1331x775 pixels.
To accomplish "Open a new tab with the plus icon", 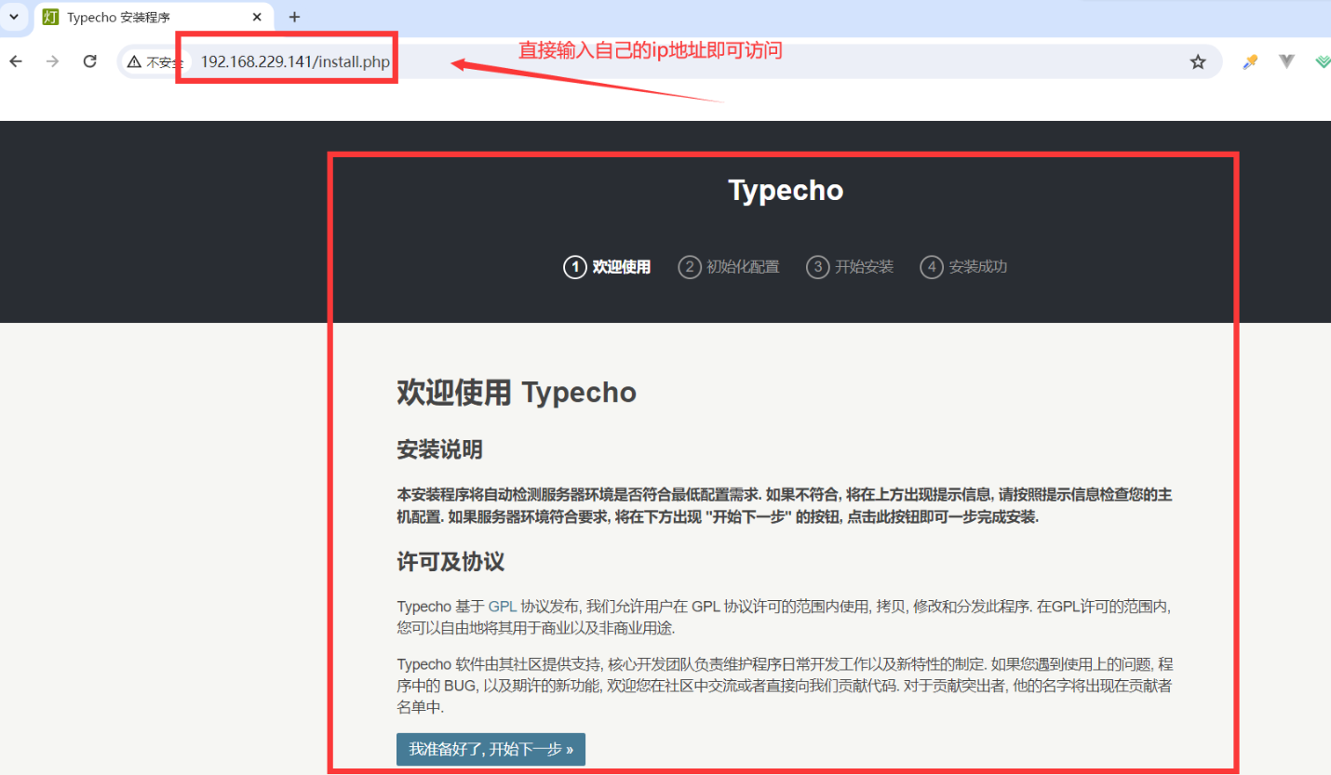I will click(294, 17).
